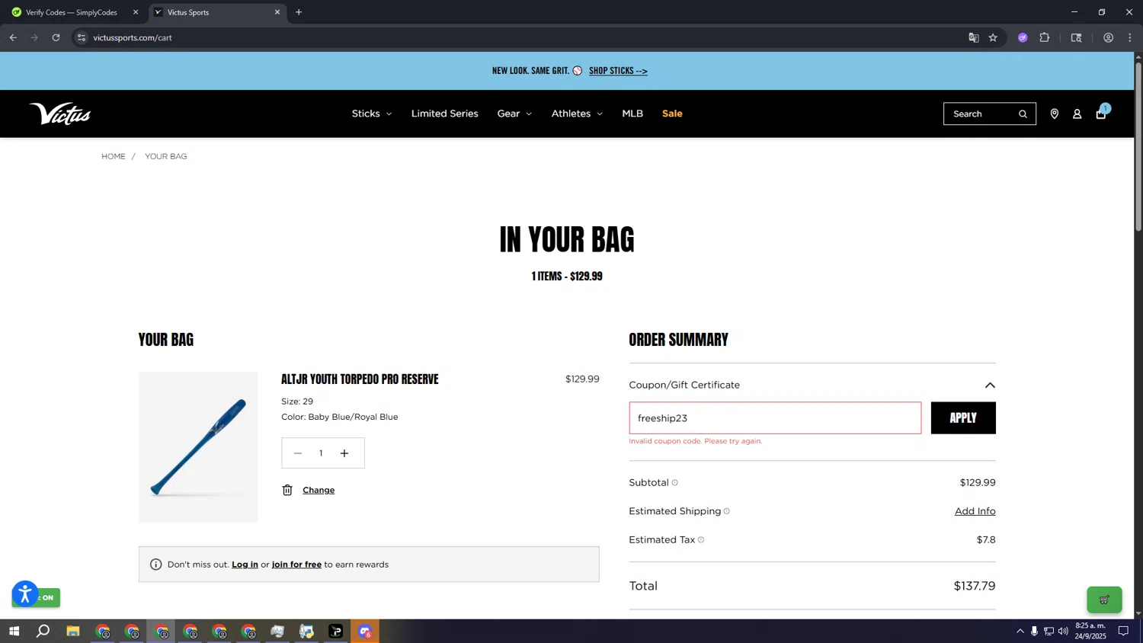Go to HOME in the breadcrumb
1143x643 pixels.
point(114,156)
